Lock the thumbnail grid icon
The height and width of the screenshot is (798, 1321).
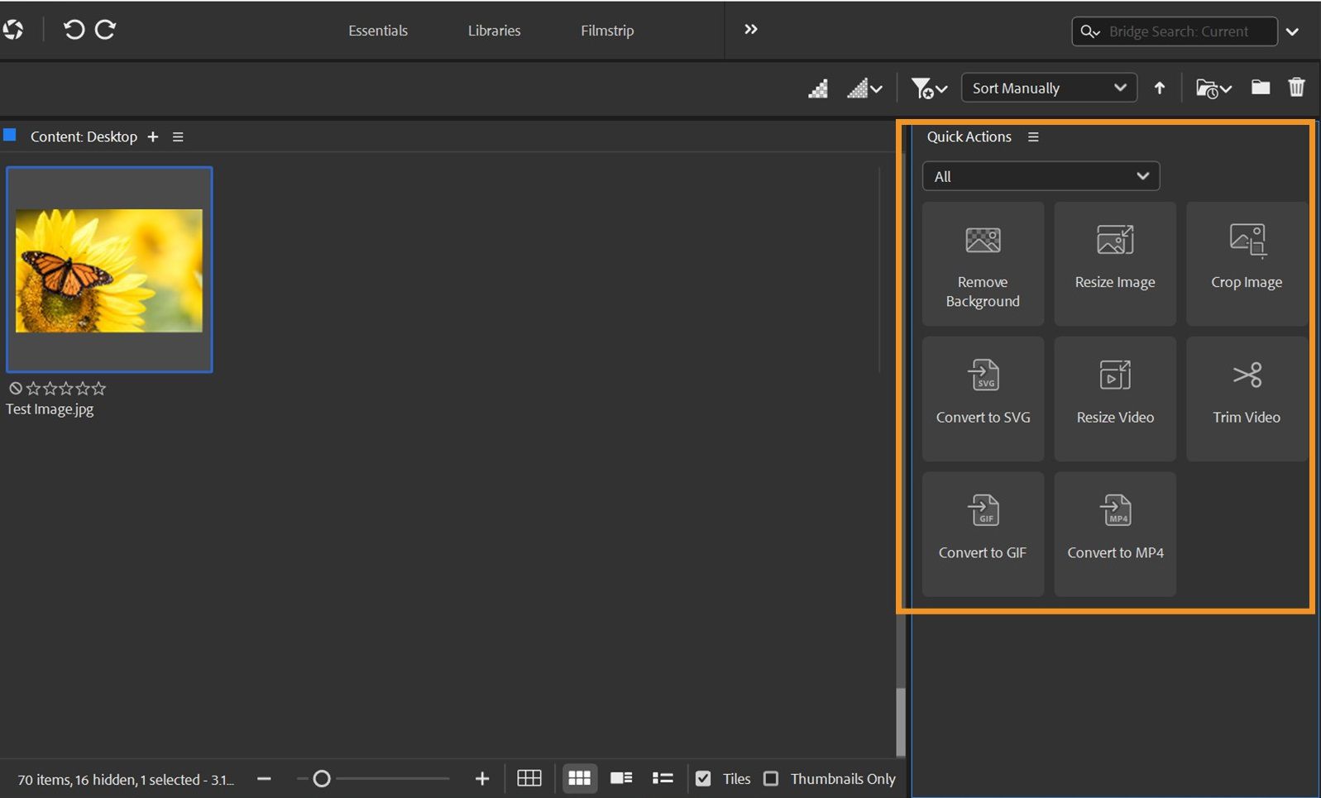click(x=529, y=778)
